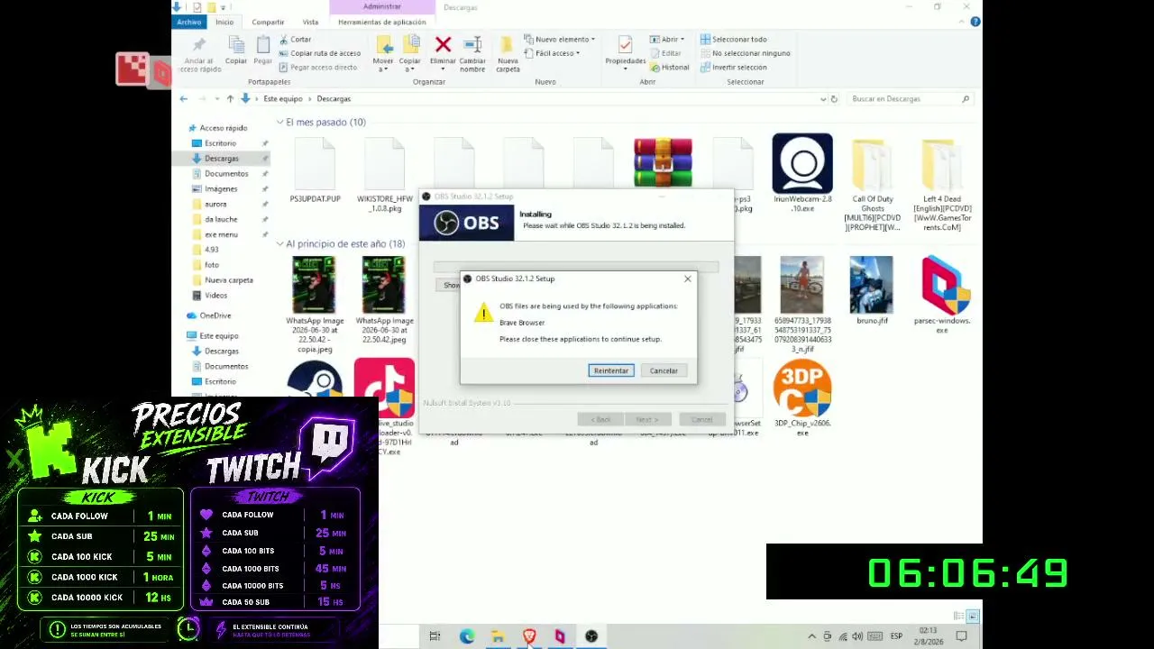This screenshot has width=1154, height=649.
Task: Click the red Eliminar icon
Action: click(443, 44)
